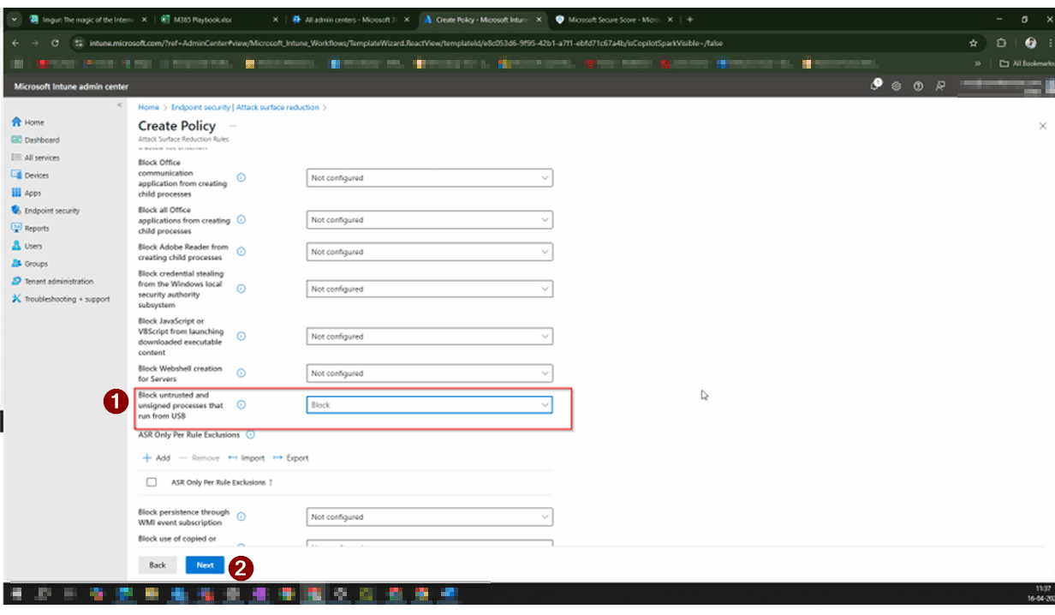1055x615 pixels.
Task: Open the Block Adobe Reader dropdown
Action: 429,252
